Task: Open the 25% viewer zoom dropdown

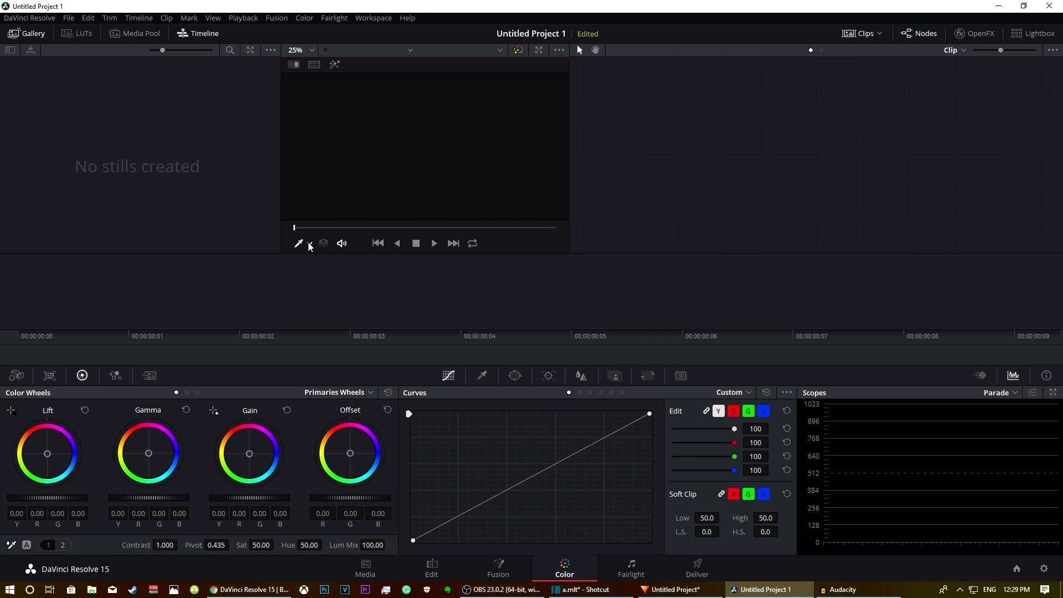Action: pos(301,50)
